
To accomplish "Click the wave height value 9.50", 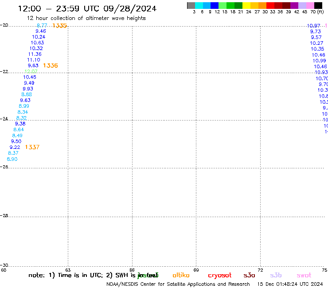I will 16,141.
